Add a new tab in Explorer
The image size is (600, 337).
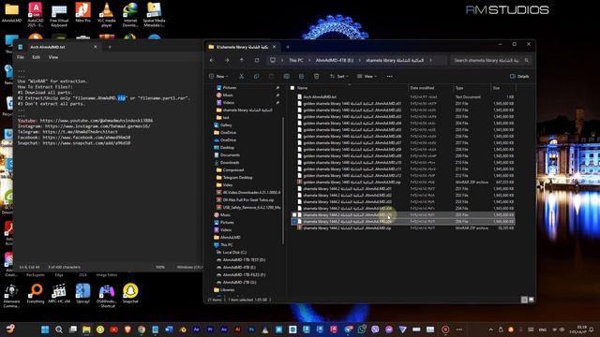click(x=288, y=47)
